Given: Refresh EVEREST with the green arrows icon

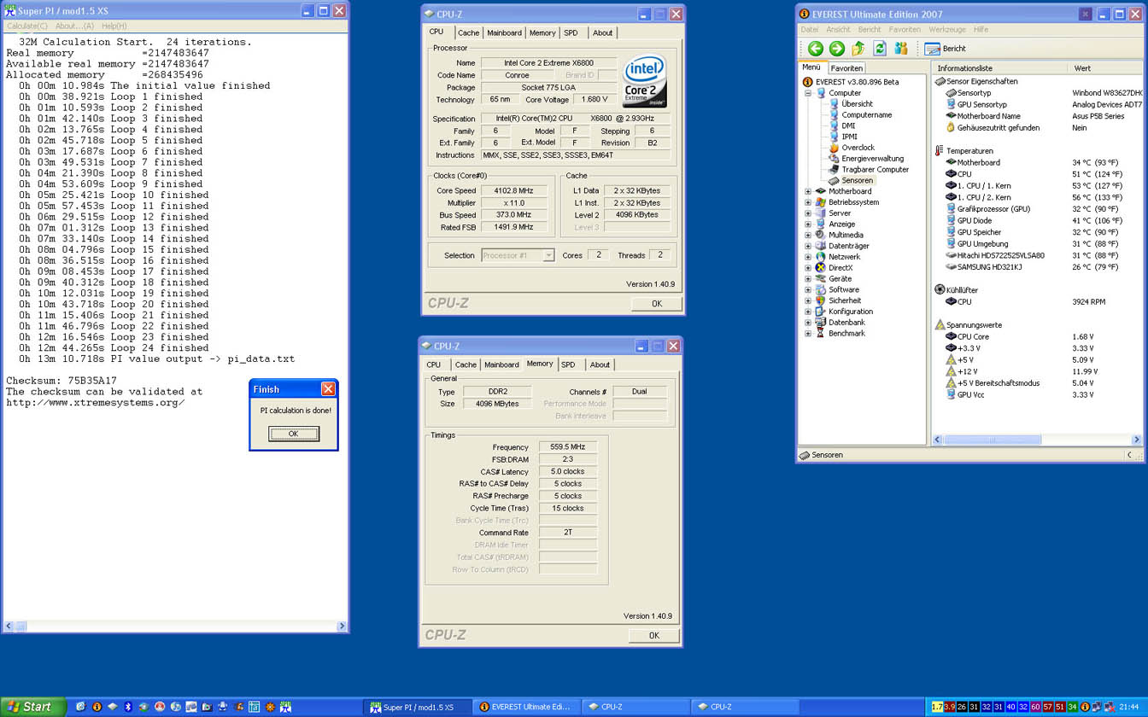Looking at the screenshot, I should [879, 49].
